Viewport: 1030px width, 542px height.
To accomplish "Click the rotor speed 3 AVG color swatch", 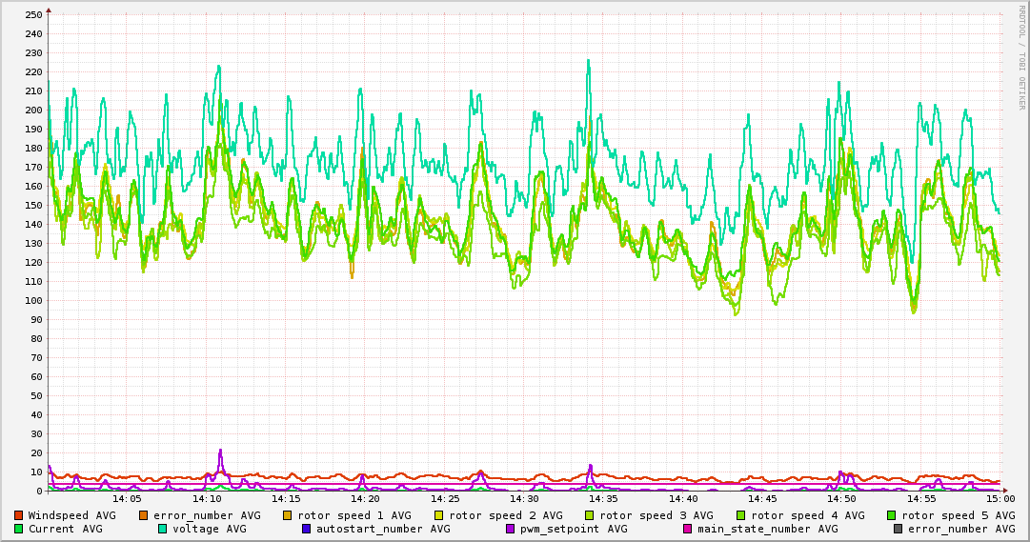I will [590, 515].
